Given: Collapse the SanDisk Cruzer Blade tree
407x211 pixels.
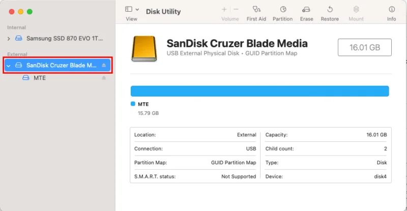Looking at the screenshot, I should [8, 66].
